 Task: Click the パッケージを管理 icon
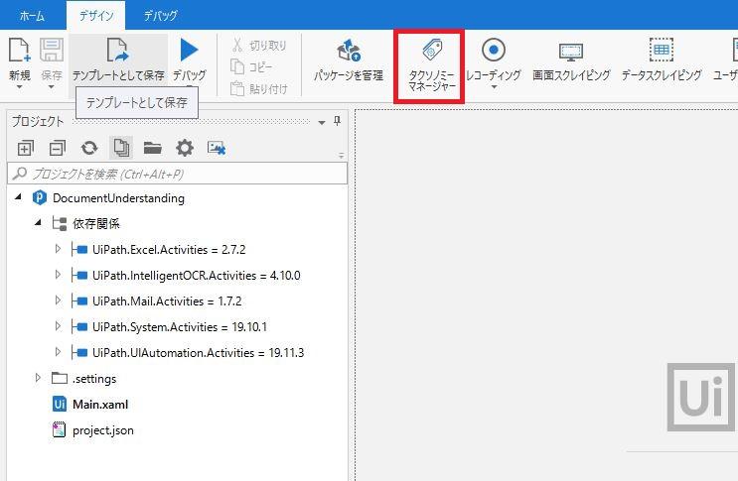(x=349, y=51)
